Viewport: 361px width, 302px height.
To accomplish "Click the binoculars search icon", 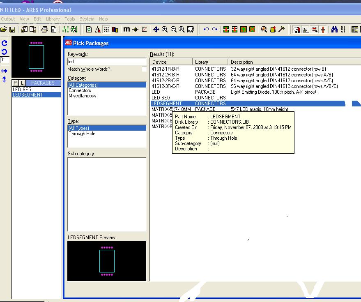I will click(x=335, y=30).
